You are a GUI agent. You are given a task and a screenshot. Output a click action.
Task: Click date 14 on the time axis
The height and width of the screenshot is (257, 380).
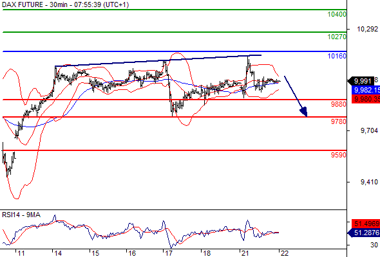(x=58, y=253)
